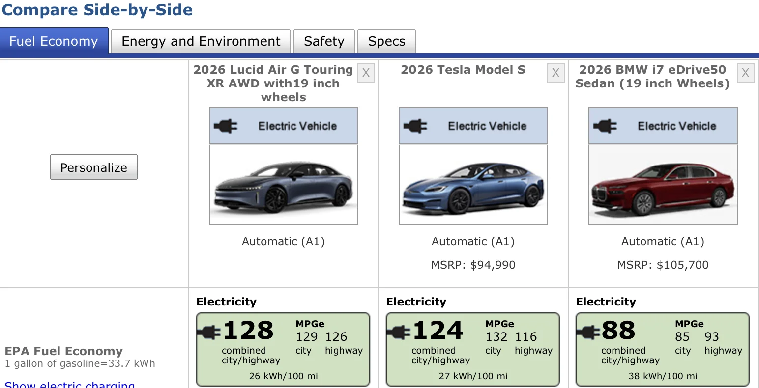Viewport: 759px width, 388px height.
Task: Click the 26 kWh/100 mi value
Action: pyautogui.click(x=284, y=376)
